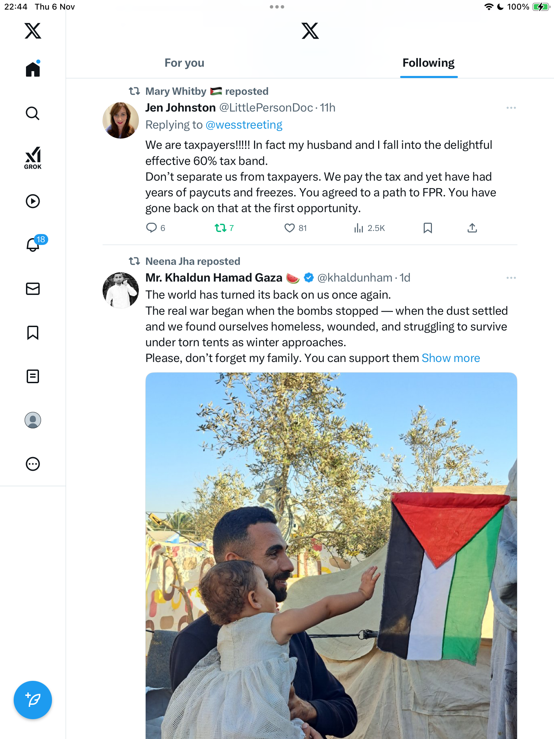Screen dimensions: 554x739
Task: Toggle repost on Jen Johnston's post
Action: click(221, 228)
